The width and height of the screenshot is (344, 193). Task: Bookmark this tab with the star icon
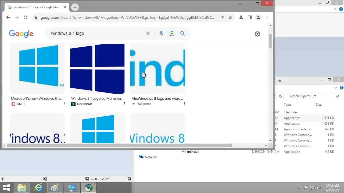[230, 17]
